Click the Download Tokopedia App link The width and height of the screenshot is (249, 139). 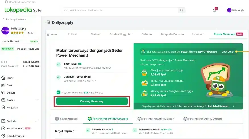[x=22, y=2]
